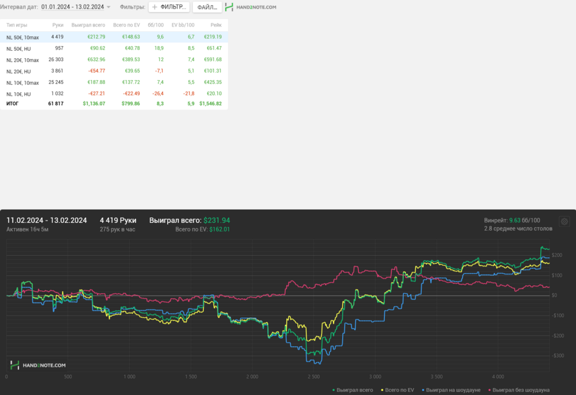Sort by the Рейк column header
Viewport: 576px width, 395px height.
point(216,25)
